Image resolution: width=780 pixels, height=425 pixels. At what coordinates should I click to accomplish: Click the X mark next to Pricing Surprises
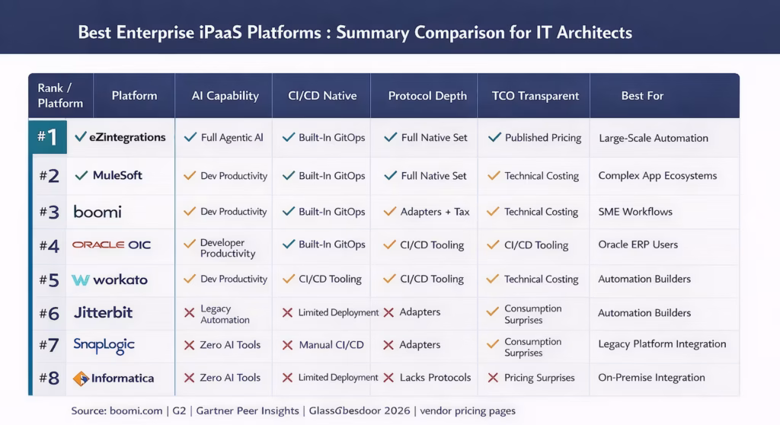[493, 378]
